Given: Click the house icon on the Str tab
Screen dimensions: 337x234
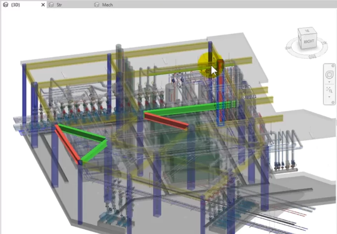Looking at the screenshot, I should [51, 5].
